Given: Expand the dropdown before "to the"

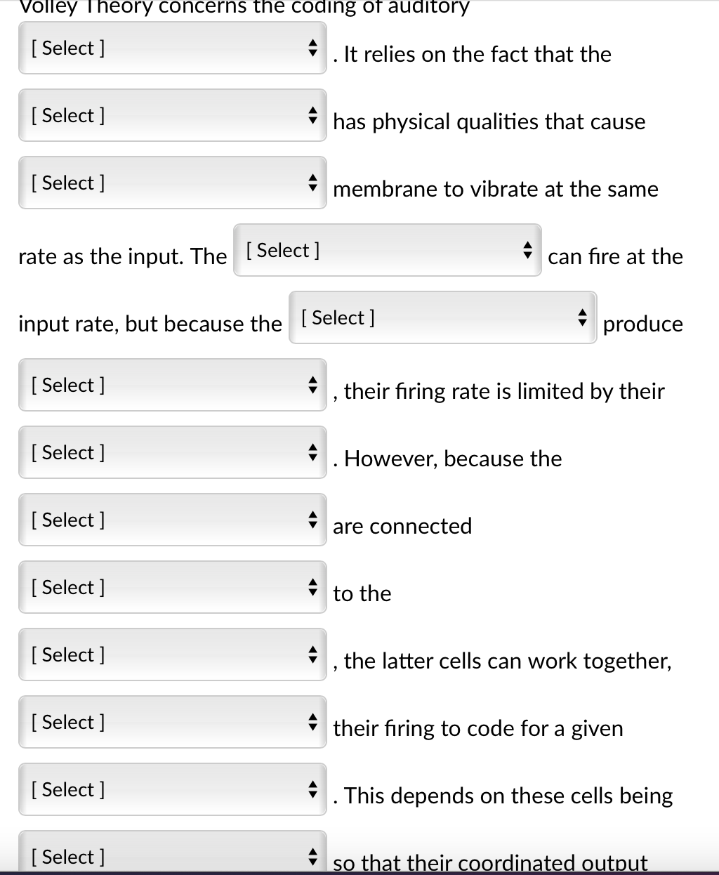Looking at the screenshot, I should click(172, 588).
